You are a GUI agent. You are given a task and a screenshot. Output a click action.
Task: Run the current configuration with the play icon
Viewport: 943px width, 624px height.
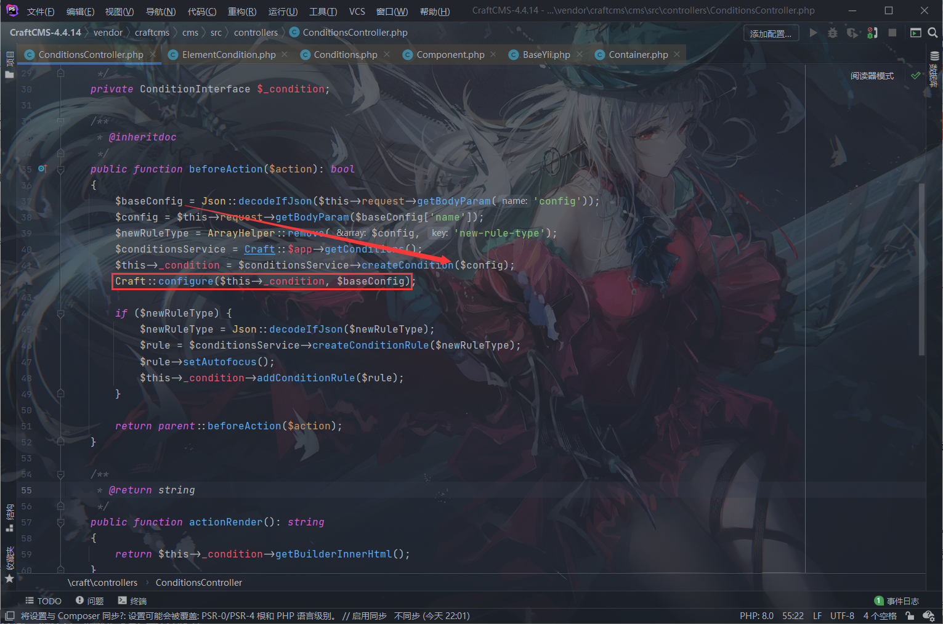click(x=813, y=33)
